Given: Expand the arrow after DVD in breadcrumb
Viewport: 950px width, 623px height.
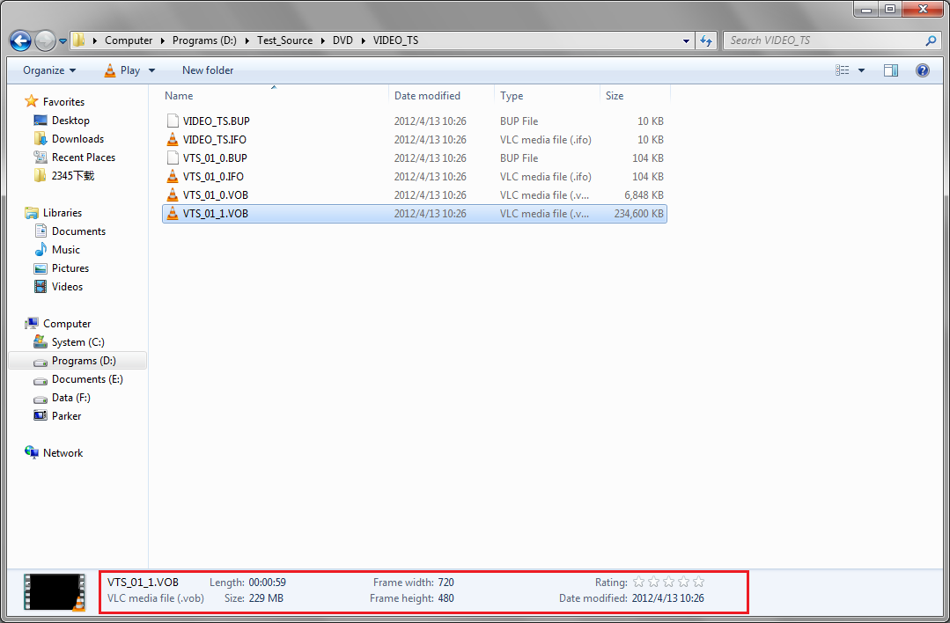Looking at the screenshot, I should 363,40.
